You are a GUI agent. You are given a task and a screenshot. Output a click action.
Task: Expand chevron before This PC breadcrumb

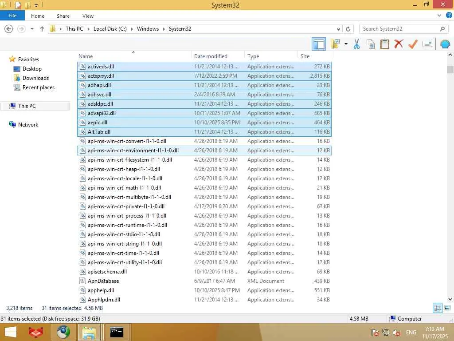tap(60, 29)
